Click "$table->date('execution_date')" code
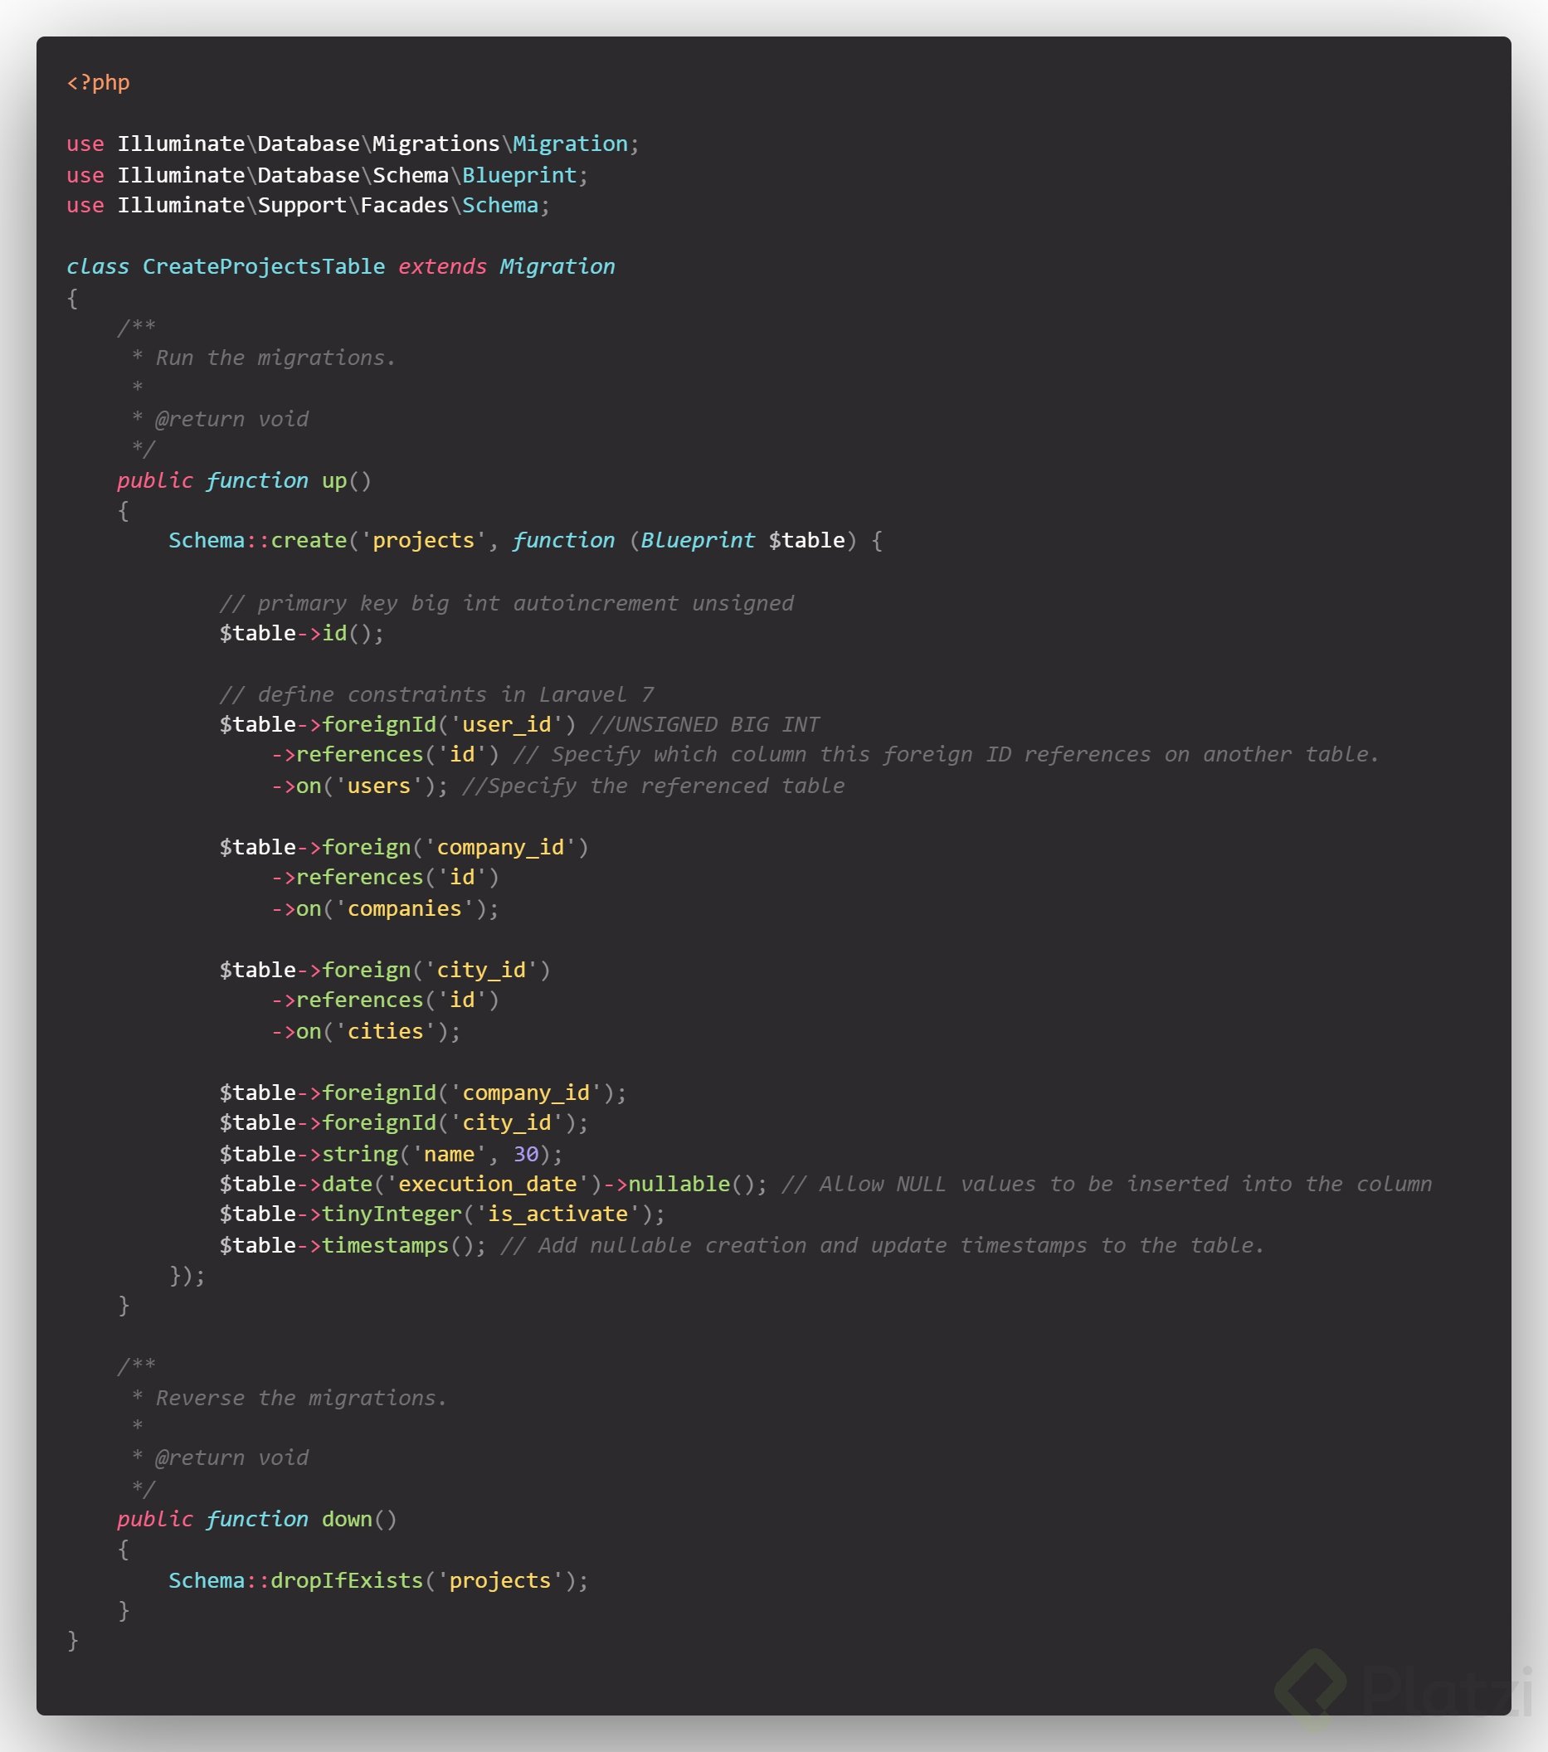1548x1752 pixels. (411, 1185)
